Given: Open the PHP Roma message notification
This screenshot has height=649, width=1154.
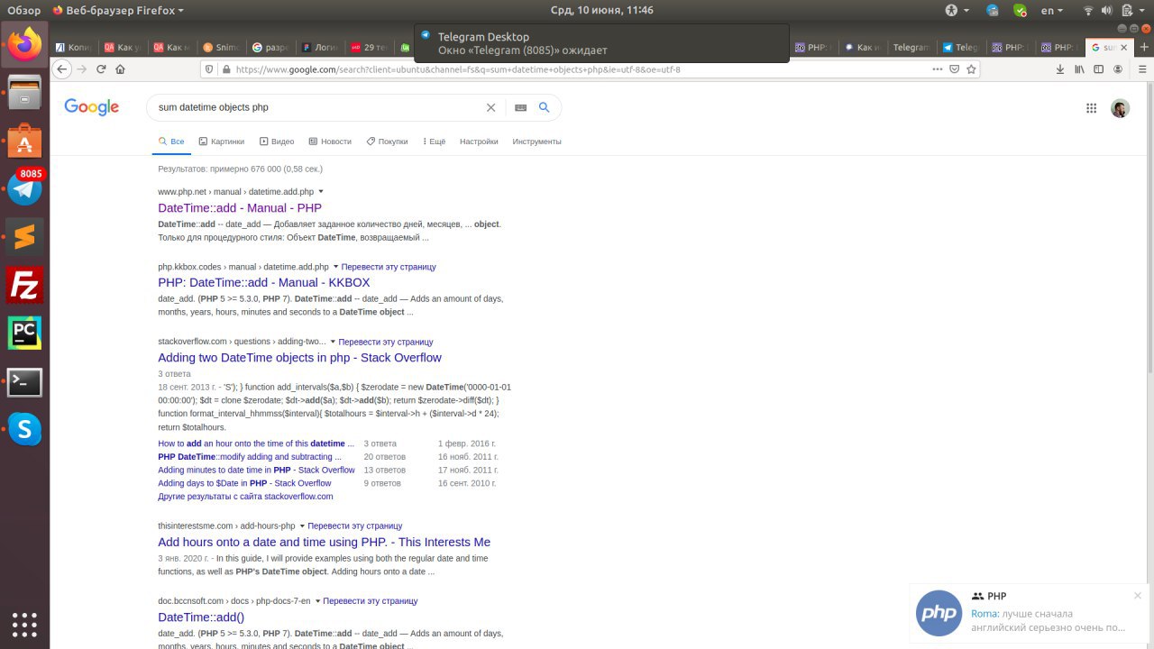Looking at the screenshot, I should (x=1030, y=612).
